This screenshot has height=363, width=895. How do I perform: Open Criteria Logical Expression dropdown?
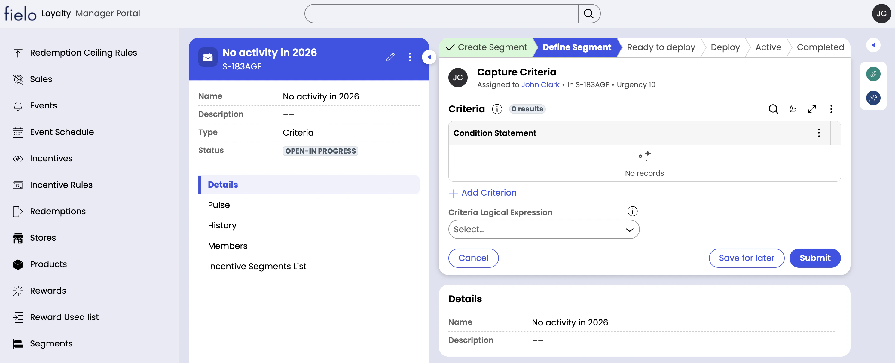[x=543, y=230]
